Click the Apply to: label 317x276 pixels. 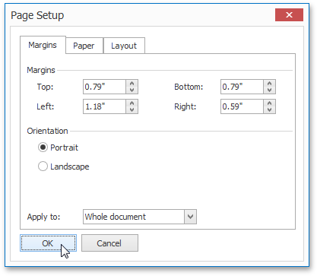43,217
